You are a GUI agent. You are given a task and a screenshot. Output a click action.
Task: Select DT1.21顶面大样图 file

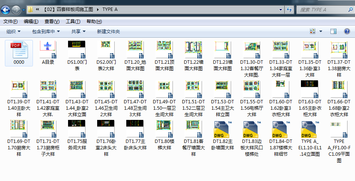click(164, 56)
